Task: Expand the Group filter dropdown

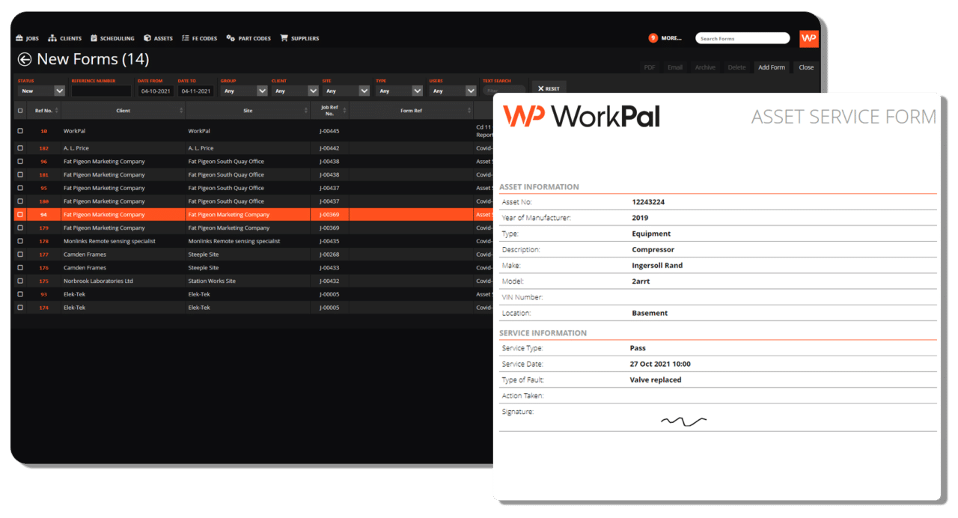Action: coord(243,90)
